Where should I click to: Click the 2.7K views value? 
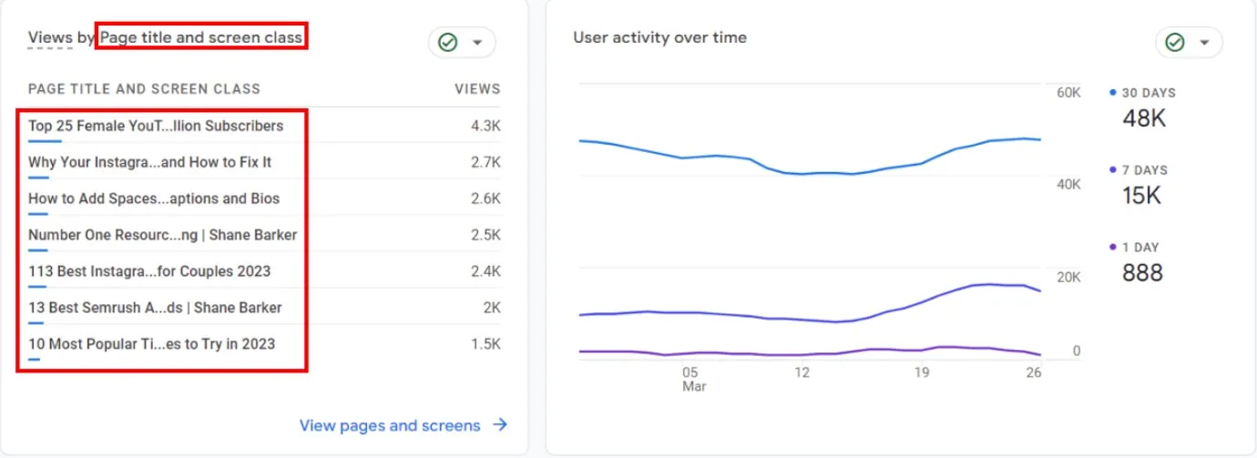click(x=485, y=162)
